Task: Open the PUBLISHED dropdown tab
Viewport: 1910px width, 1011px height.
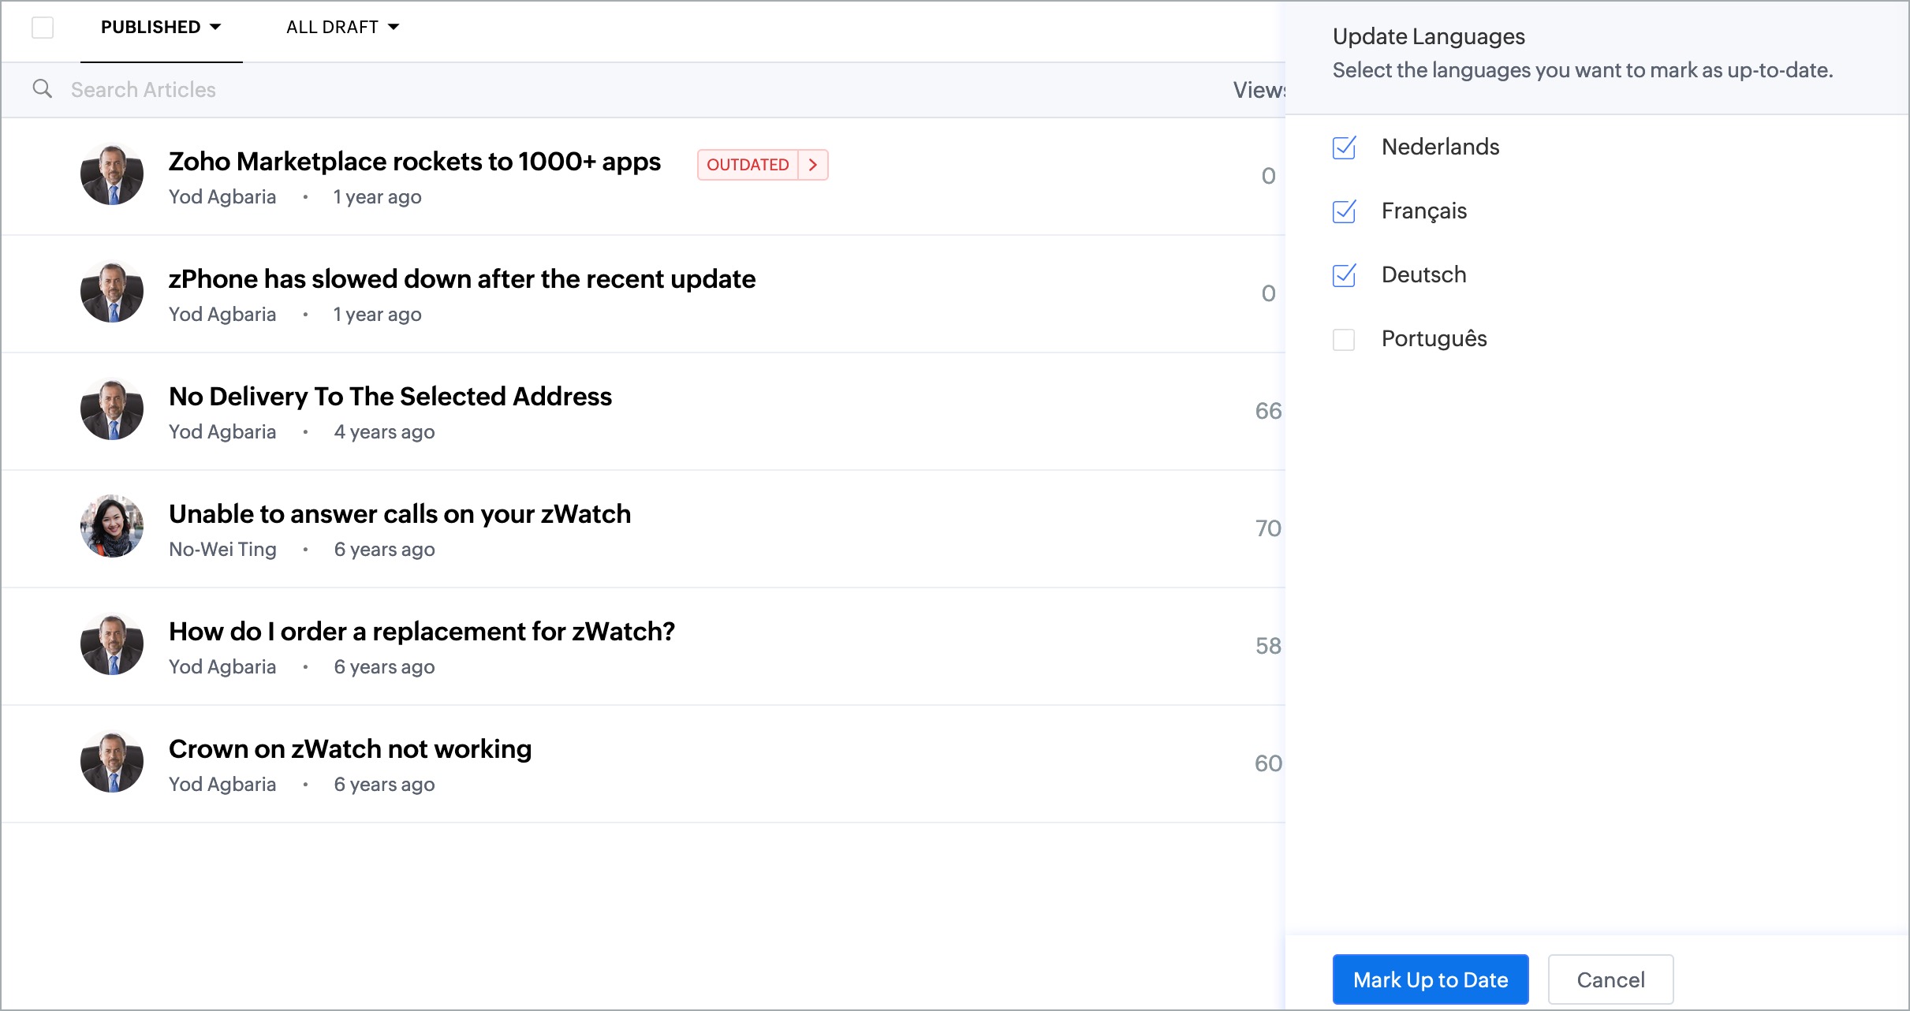Action: point(161,28)
